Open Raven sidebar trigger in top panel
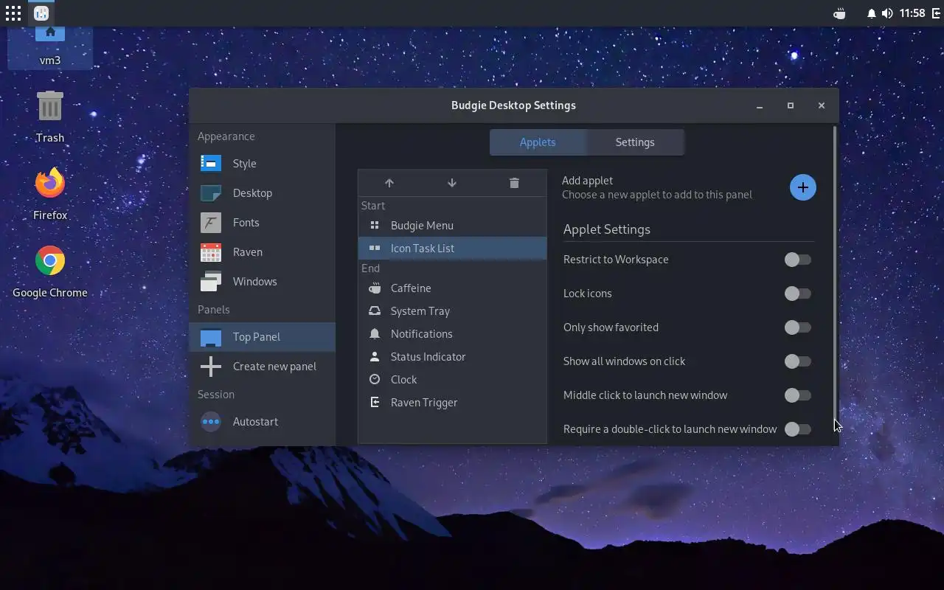Viewport: 944px width, 590px height. 936,13
